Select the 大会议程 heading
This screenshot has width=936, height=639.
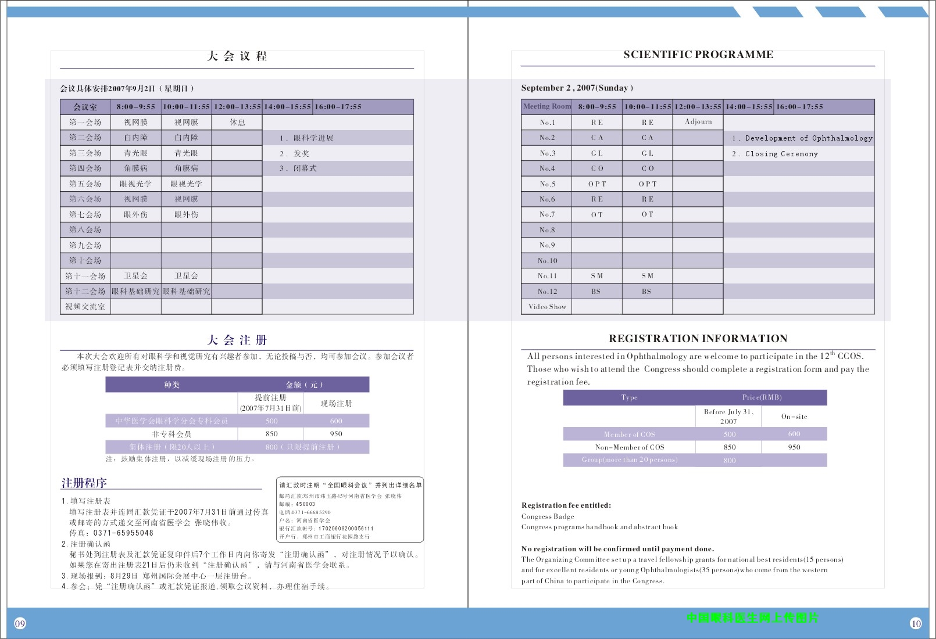(x=237, y=56)
